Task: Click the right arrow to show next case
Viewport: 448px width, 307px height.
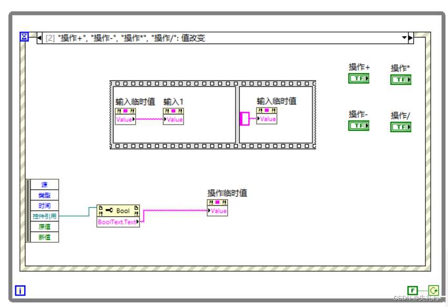Action: pos(410,37)
